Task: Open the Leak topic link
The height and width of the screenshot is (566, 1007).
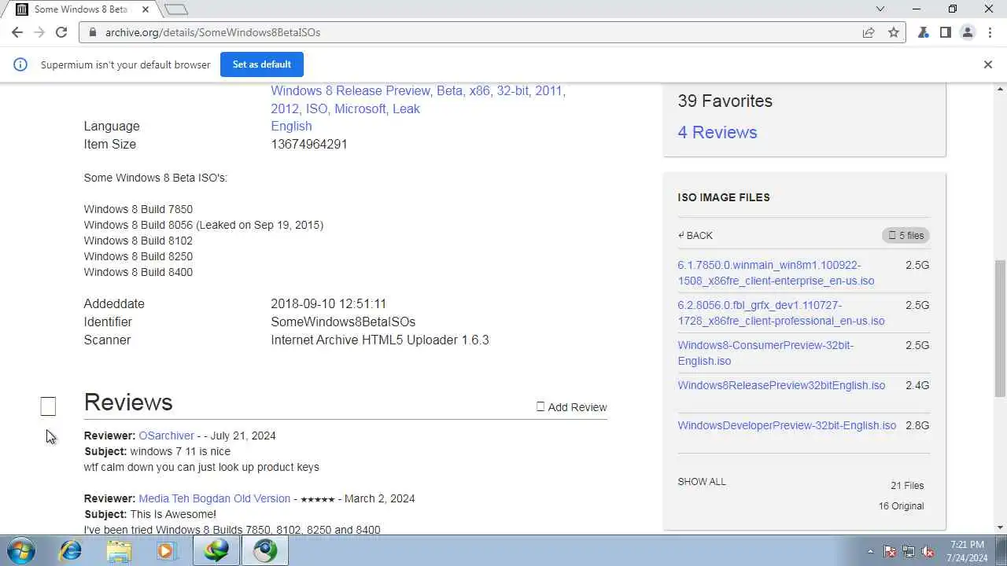Action: click(406, 108)
